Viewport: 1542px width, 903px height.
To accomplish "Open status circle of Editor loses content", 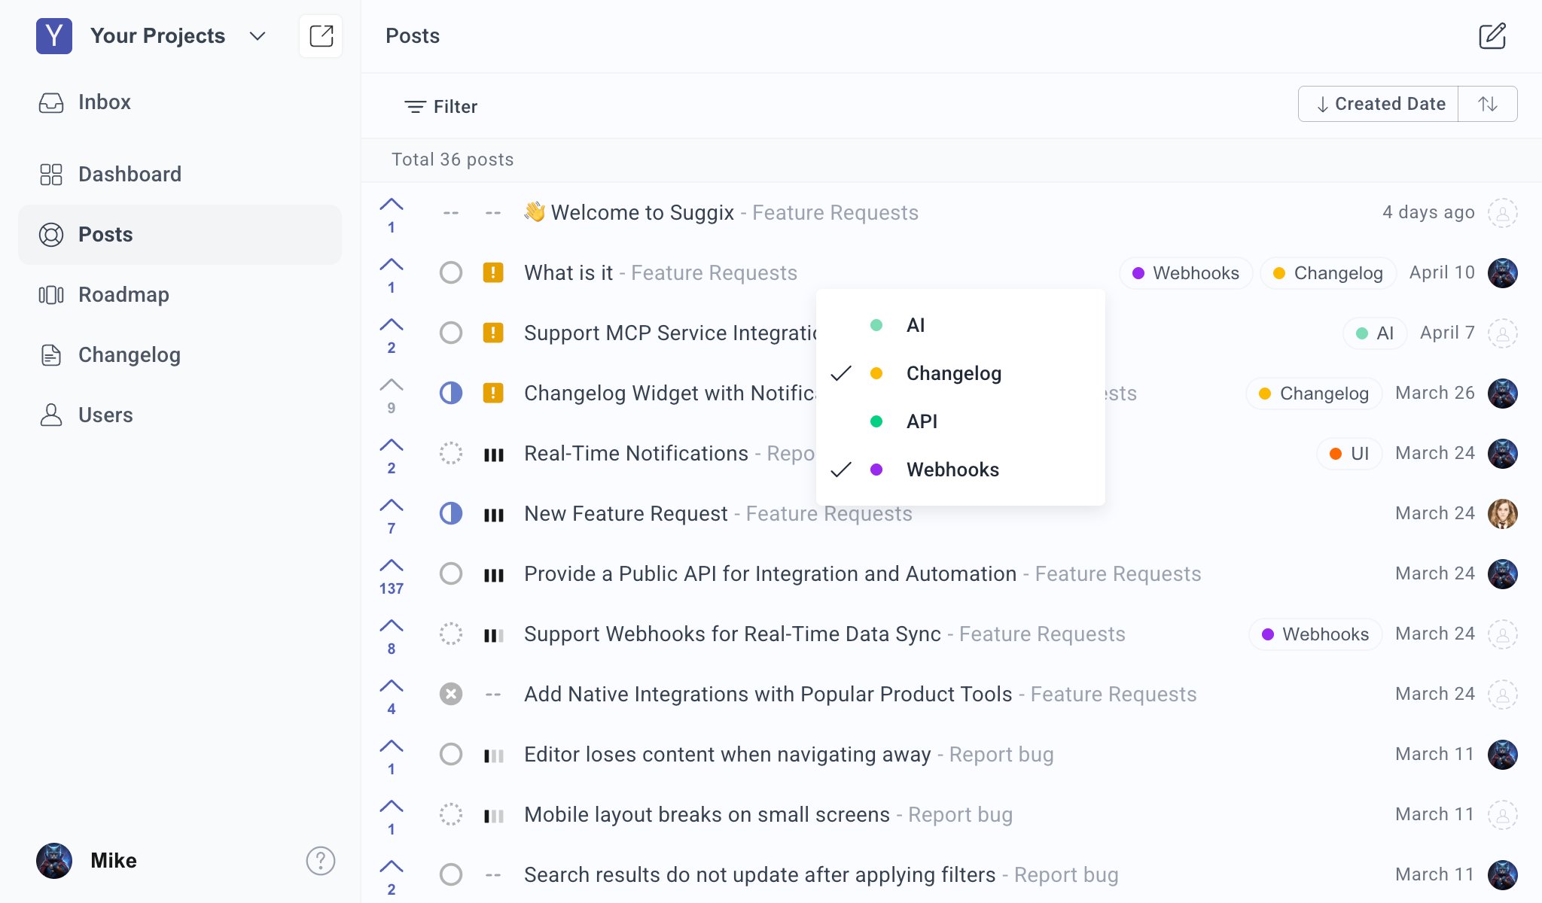I will (451, 754).
